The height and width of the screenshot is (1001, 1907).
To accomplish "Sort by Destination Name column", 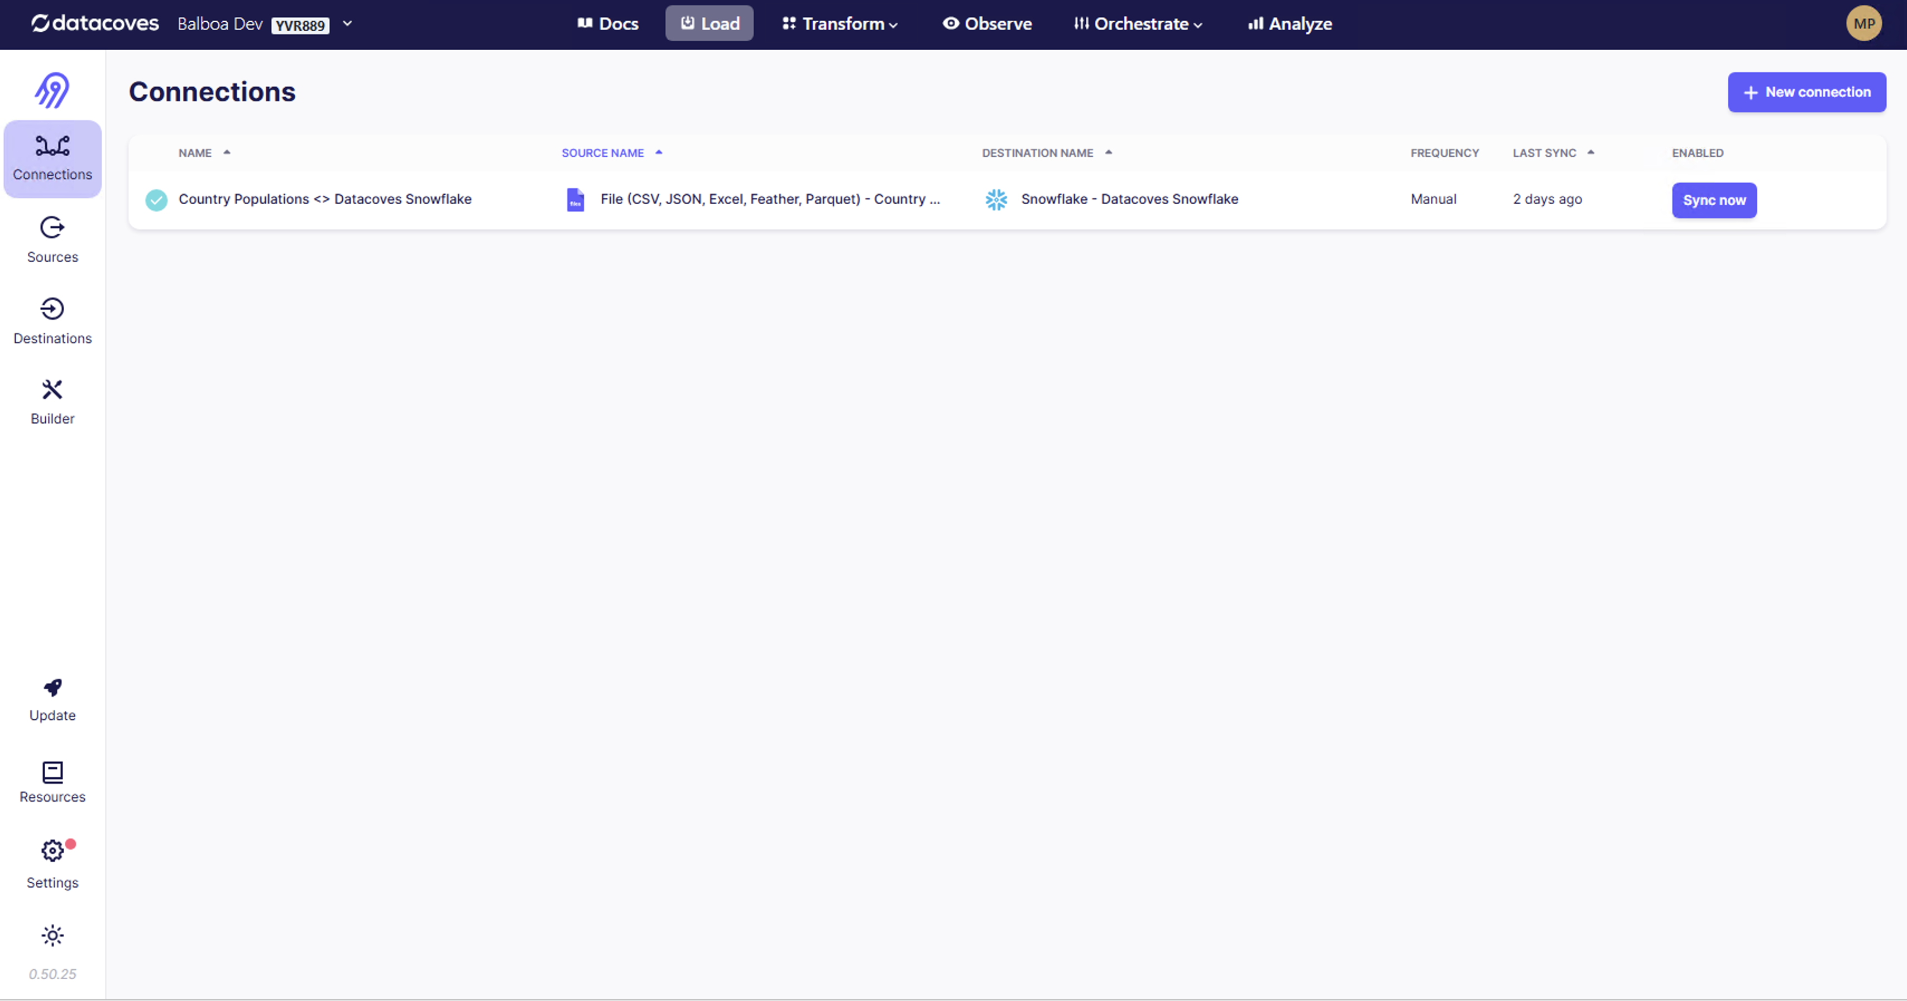I will pos(1047,152).
